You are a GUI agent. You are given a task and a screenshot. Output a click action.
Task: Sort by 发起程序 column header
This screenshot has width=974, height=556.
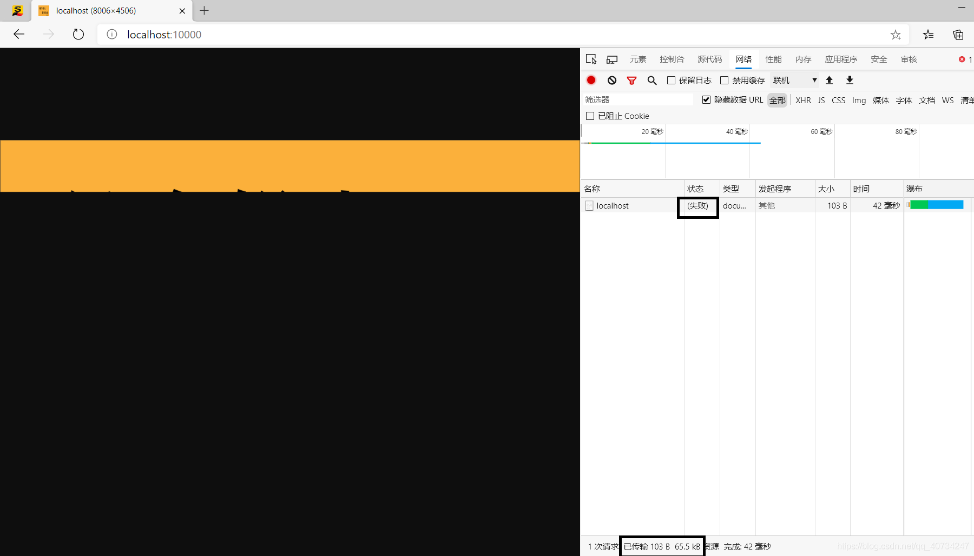785,189
